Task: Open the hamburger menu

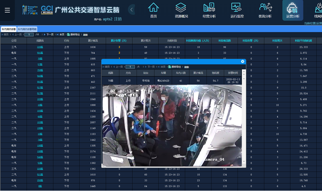Action: click(7, 10)
